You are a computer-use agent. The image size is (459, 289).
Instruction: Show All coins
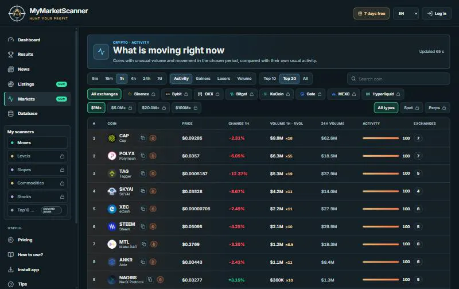(x=306, y=79)
